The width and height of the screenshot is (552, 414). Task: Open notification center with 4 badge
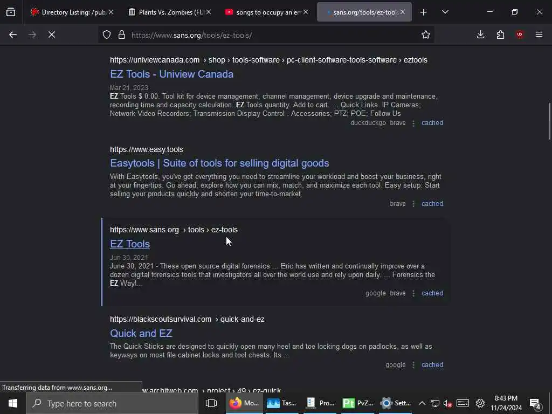pos(535,404)
